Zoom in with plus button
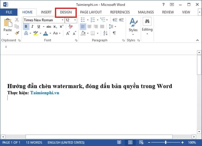Screen dimensions: 202x146 coord(182,142)
